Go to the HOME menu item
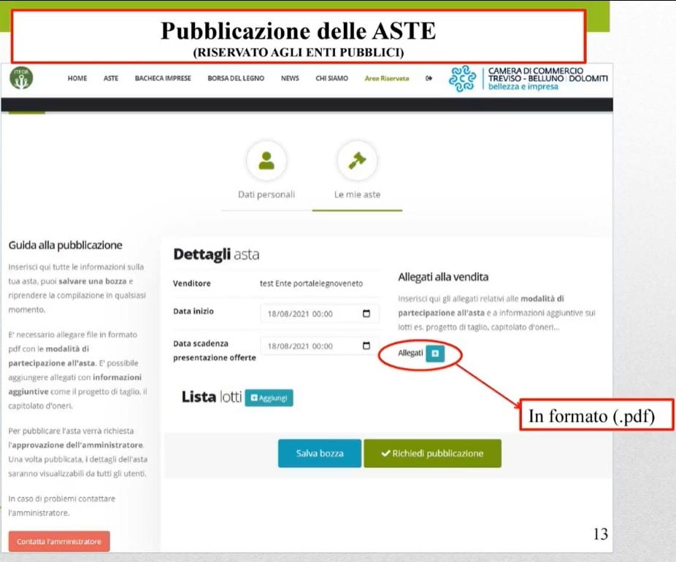Image resolution: width=676 pixels, height=562 pixels. [77, 79]
